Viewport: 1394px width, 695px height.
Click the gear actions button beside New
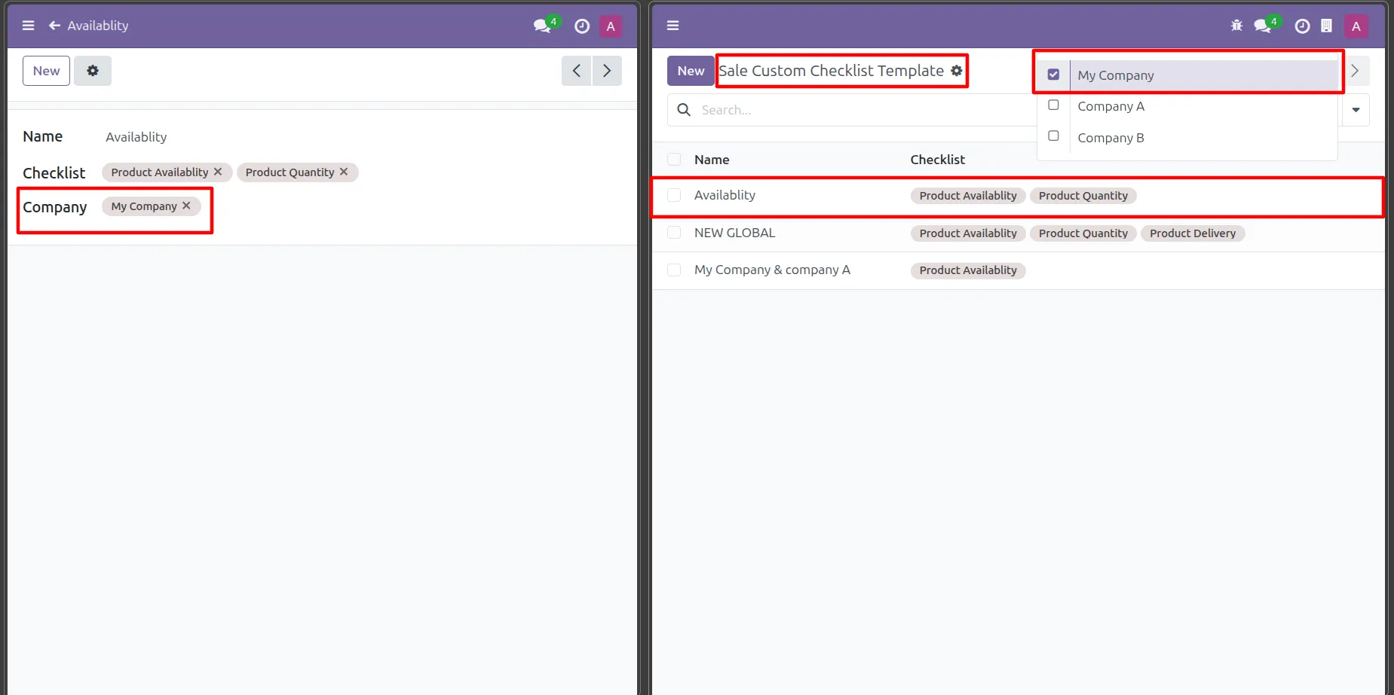[x=93, y=71]
